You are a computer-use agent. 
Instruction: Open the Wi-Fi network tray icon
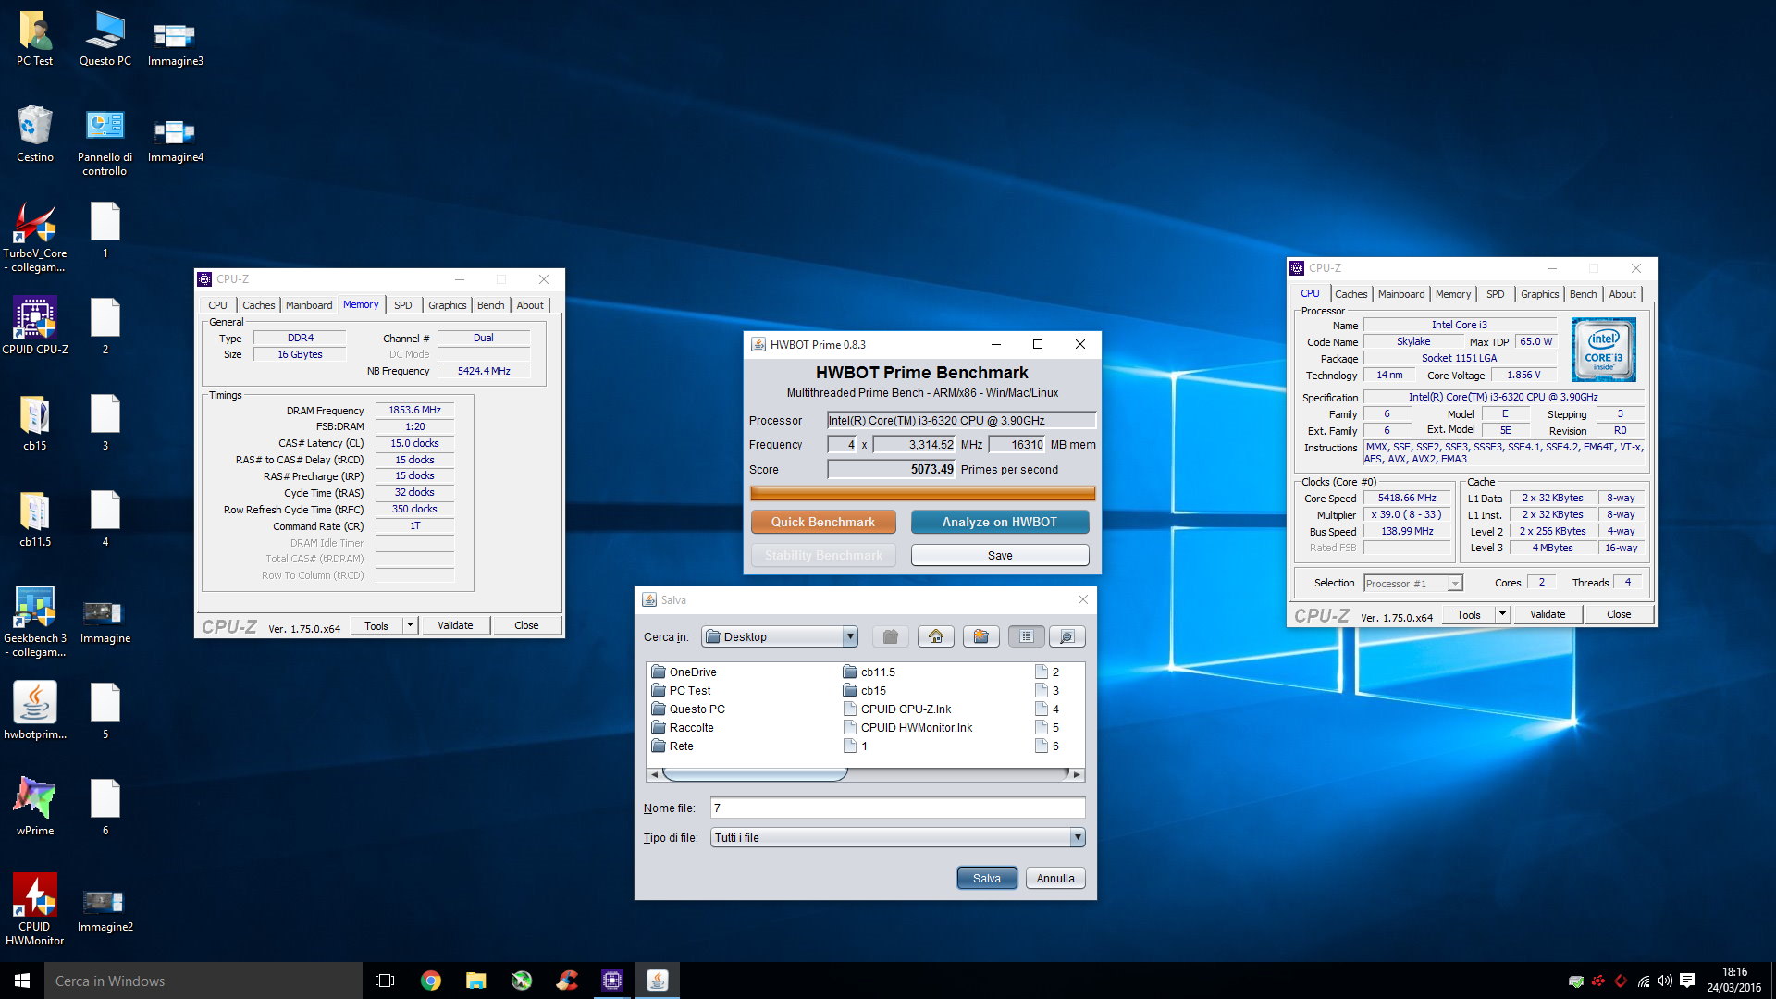pyautogui.click(x=1644, y=980)
